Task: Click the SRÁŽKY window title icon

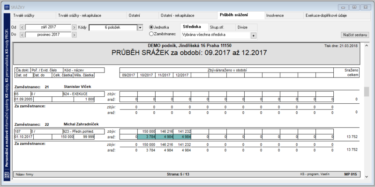Action: pyautogui.click(x=7, y=7)
